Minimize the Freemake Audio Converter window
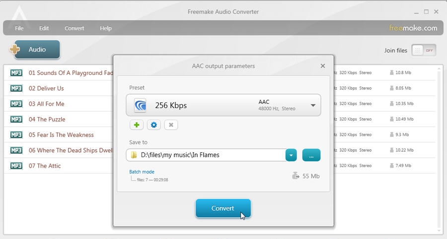447x239 pixels. 416,12
